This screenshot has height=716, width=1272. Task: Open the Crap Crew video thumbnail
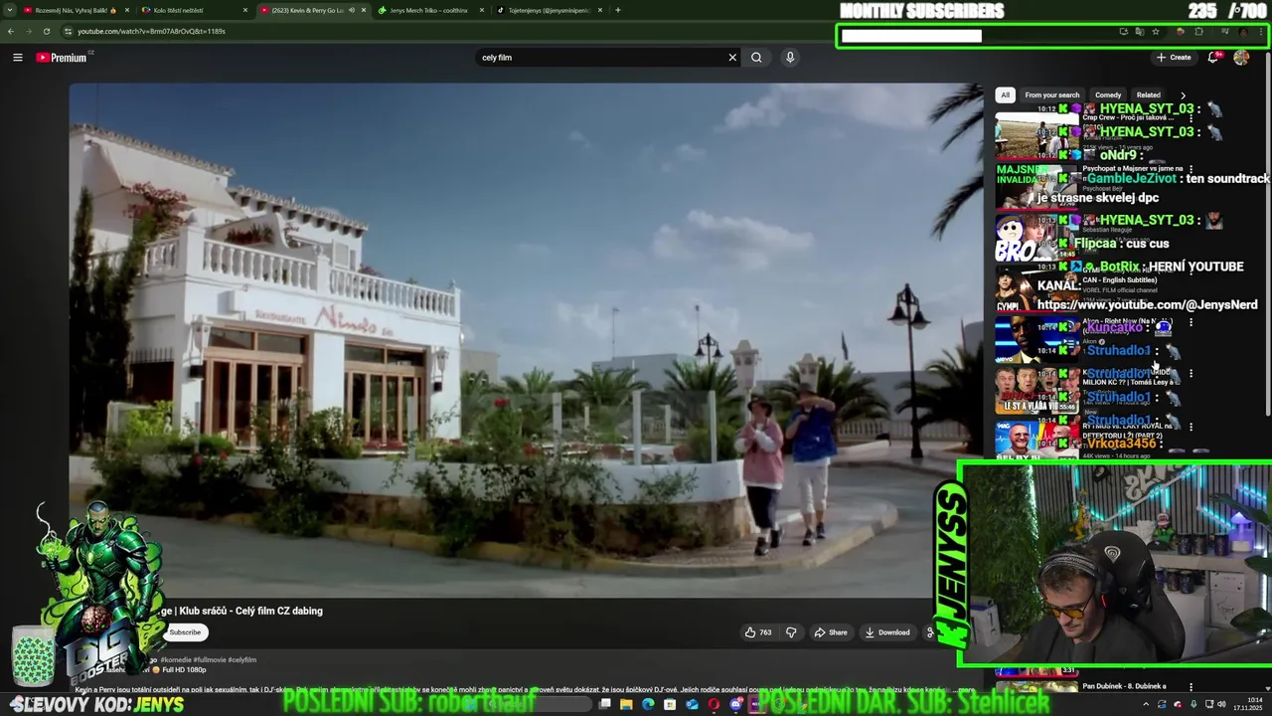pyautogui.click(x=1036, y=134)
